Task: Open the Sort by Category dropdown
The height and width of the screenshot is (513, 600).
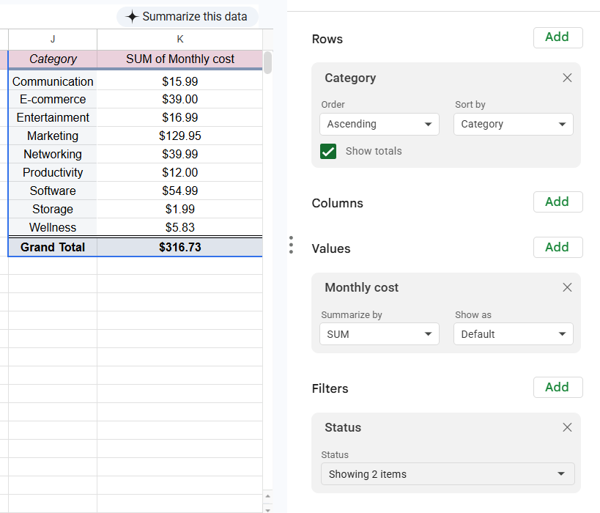Action: [x=513, y=124]
